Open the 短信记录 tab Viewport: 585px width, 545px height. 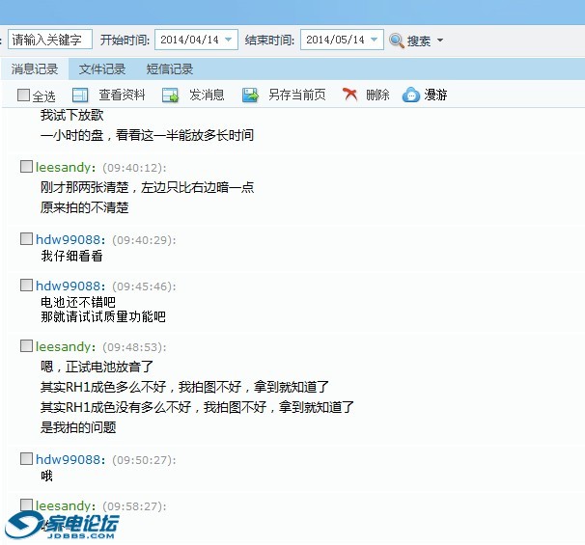click(x=170, y=68)
